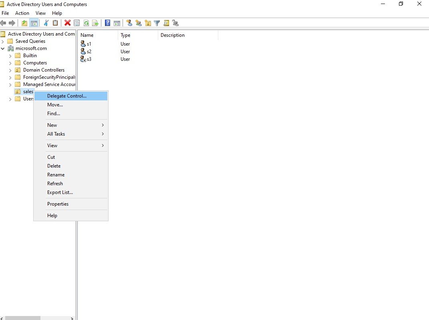Toggle the Show/Hide Action Pane icon
This screenshot has width=429, height=320.
pyautogui.click(x=117, y=23)
